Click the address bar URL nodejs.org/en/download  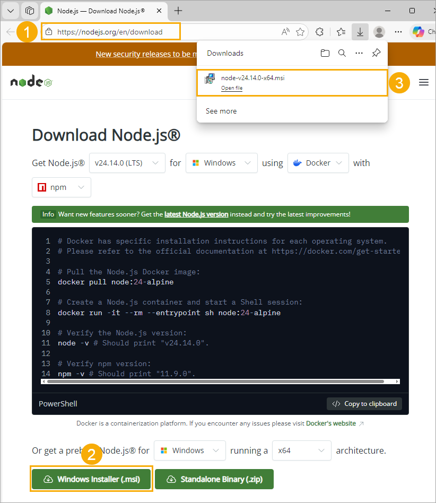[110, 32]
